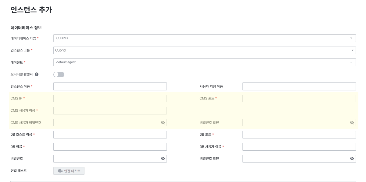Click the CMS 포트 input field
The width and height of the screenshot is (366, 182).
299,98
